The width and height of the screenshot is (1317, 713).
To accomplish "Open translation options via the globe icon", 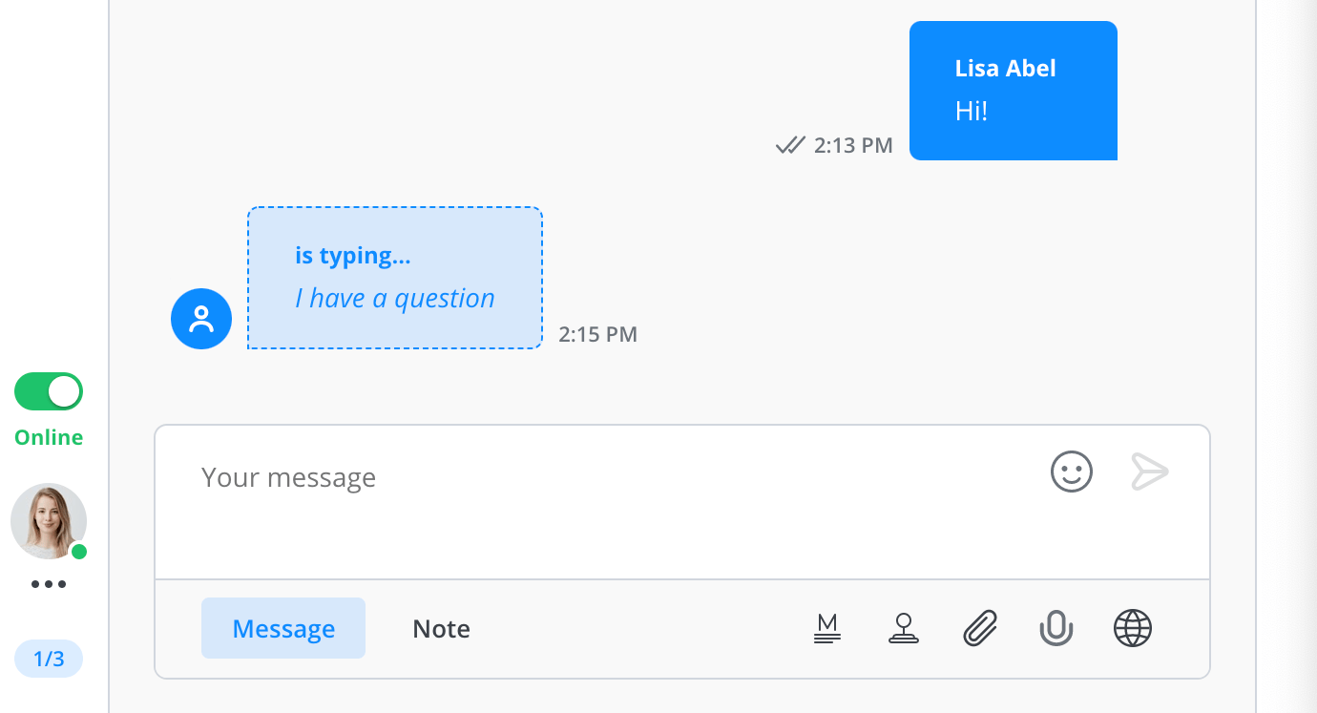I will point(1133,628).
